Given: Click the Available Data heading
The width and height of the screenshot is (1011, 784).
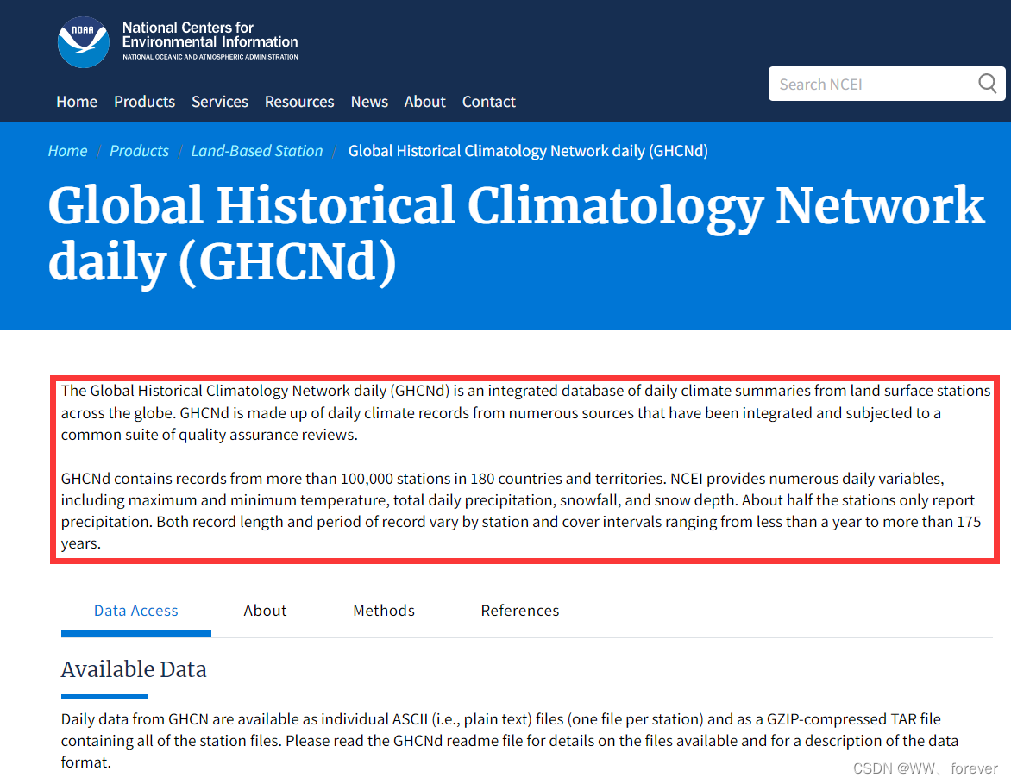Looking at the screenshot, I should click(x=134, y=669).
